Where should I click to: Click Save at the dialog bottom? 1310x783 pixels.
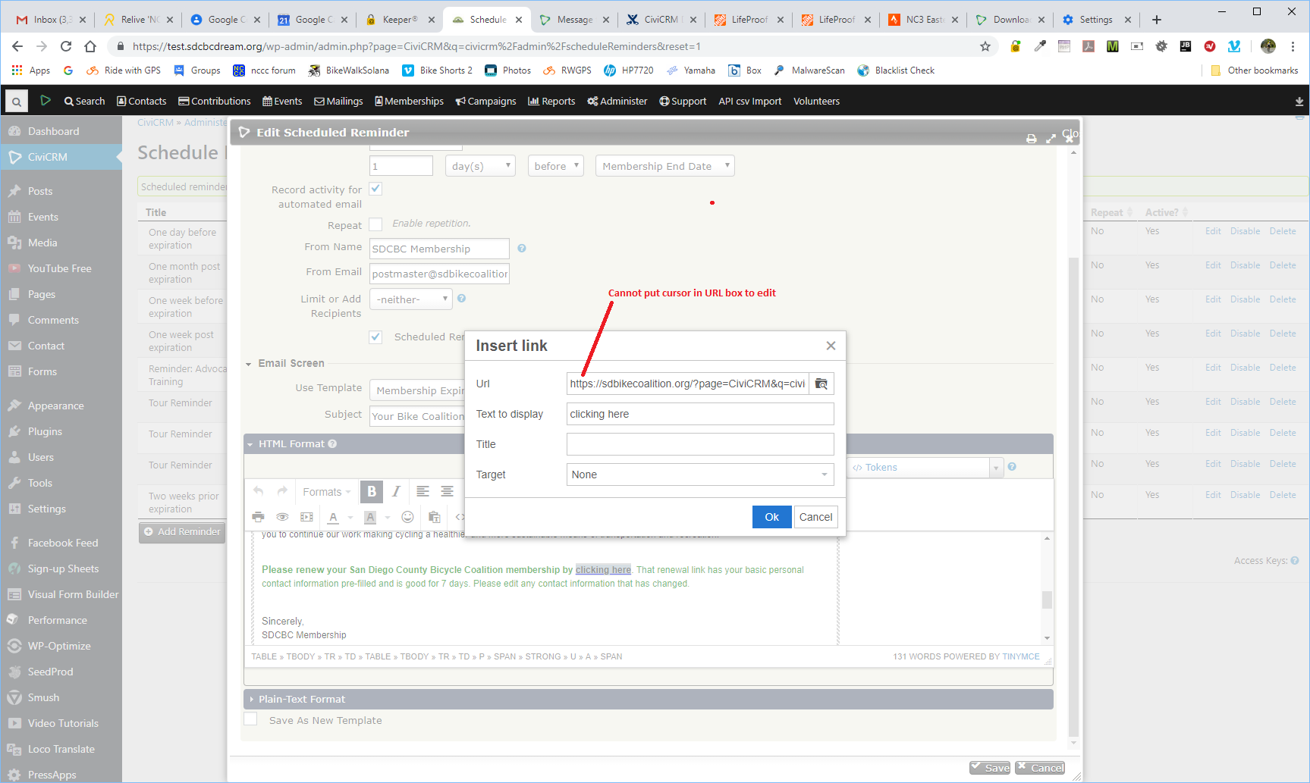click(x=990, y=767)
